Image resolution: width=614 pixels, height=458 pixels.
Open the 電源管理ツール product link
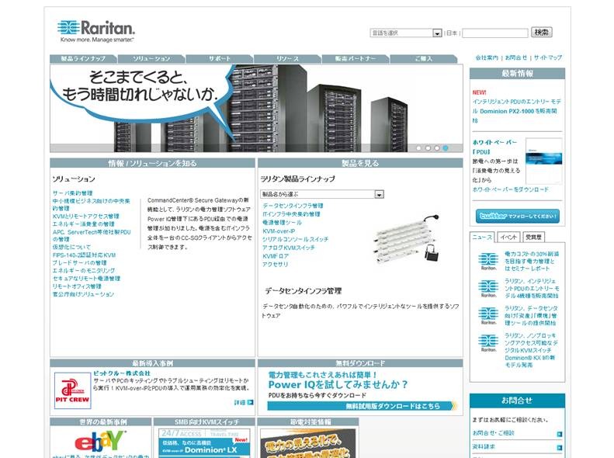click(282, 222)
